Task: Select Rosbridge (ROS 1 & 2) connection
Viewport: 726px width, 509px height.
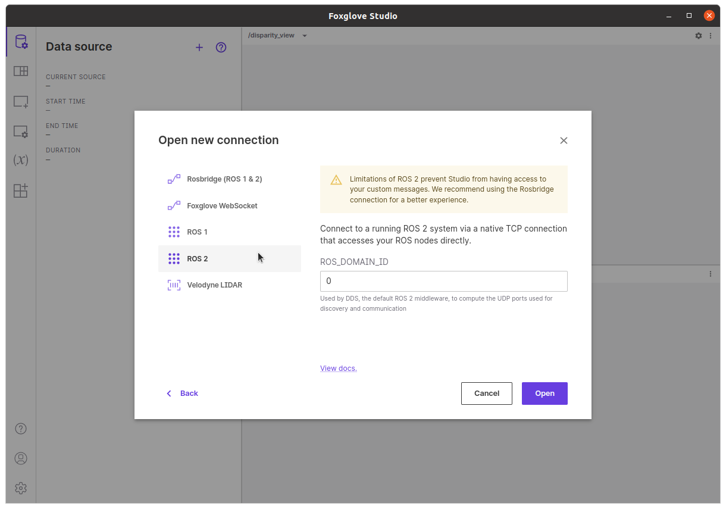Action: [230, 179]
